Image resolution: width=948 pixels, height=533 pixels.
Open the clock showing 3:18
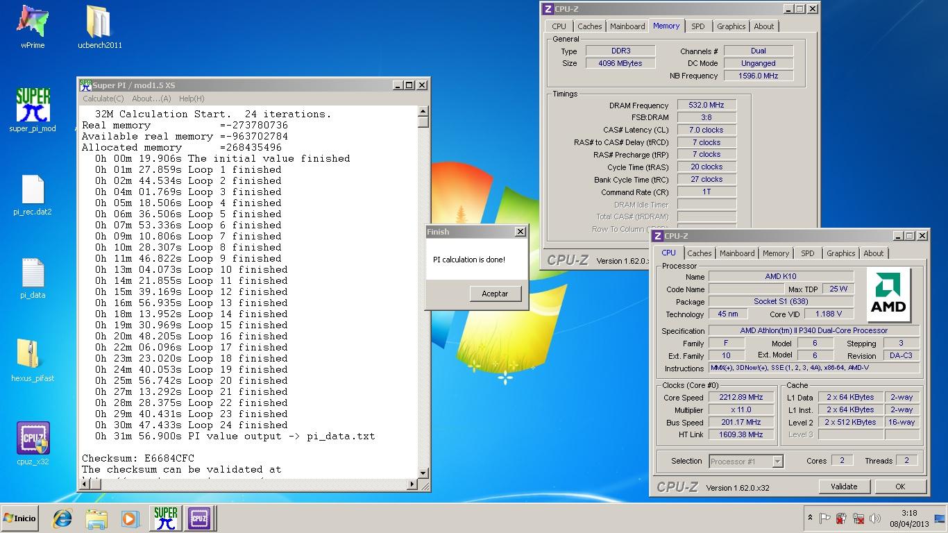(x=909, y=518)
